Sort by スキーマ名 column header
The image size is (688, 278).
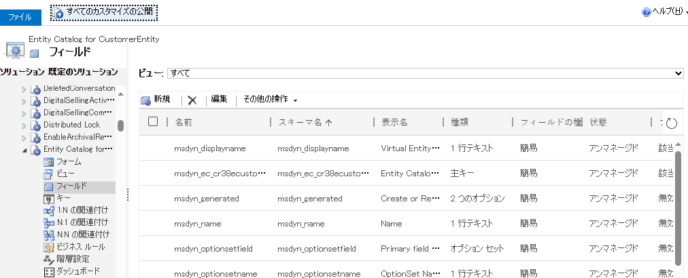305,123
